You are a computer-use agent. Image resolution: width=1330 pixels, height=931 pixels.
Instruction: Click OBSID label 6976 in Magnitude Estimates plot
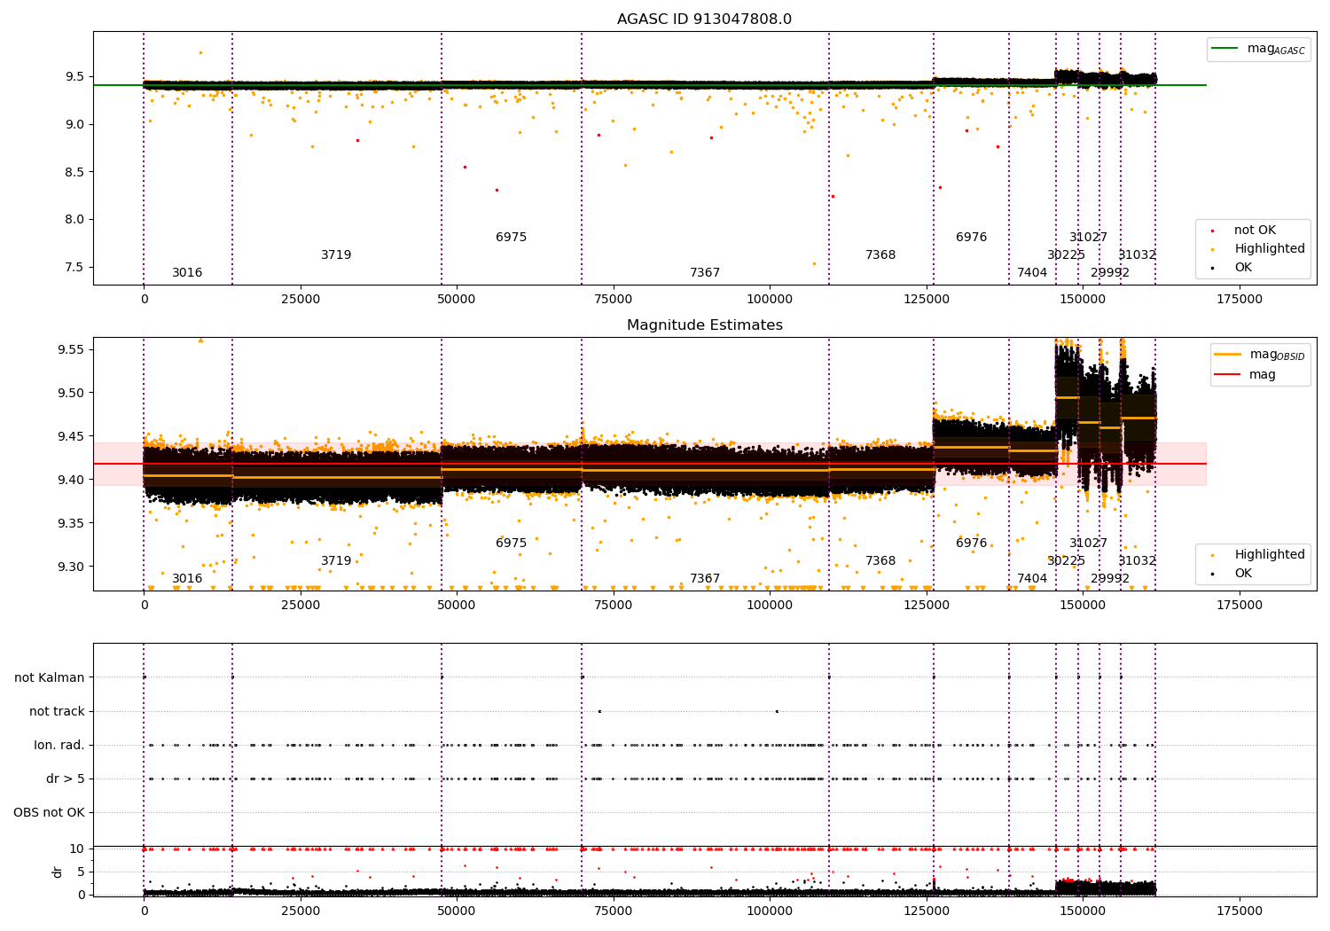(x=972, y=544)
